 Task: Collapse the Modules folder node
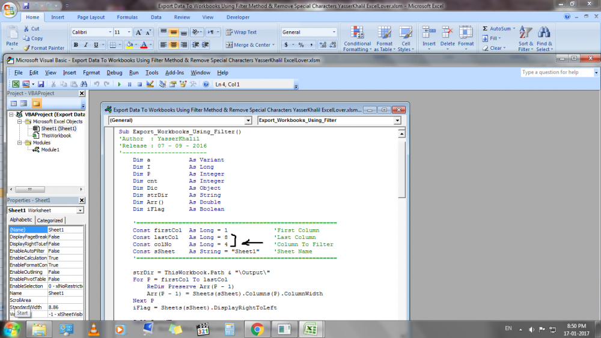pos(19,143)
